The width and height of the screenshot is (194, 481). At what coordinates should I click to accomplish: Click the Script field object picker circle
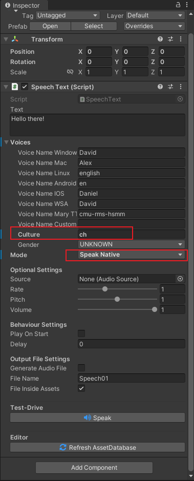(180, 99)
